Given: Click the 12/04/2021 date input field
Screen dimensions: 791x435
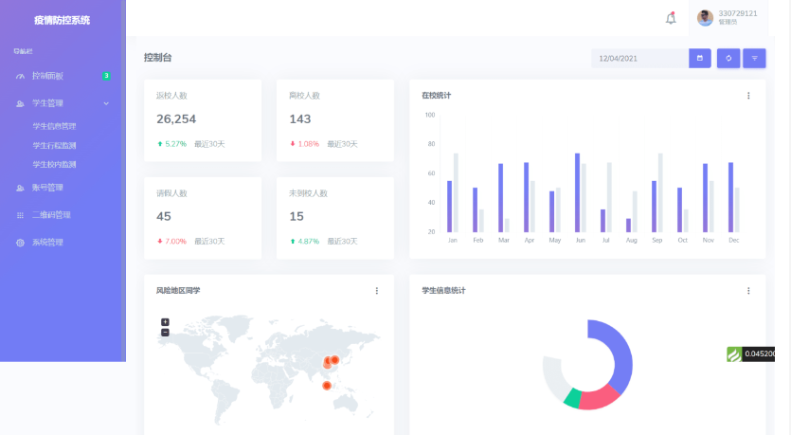Looking at the screenshot, I should tap(639, 59).
